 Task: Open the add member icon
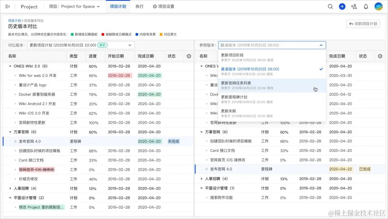(354, 6)
